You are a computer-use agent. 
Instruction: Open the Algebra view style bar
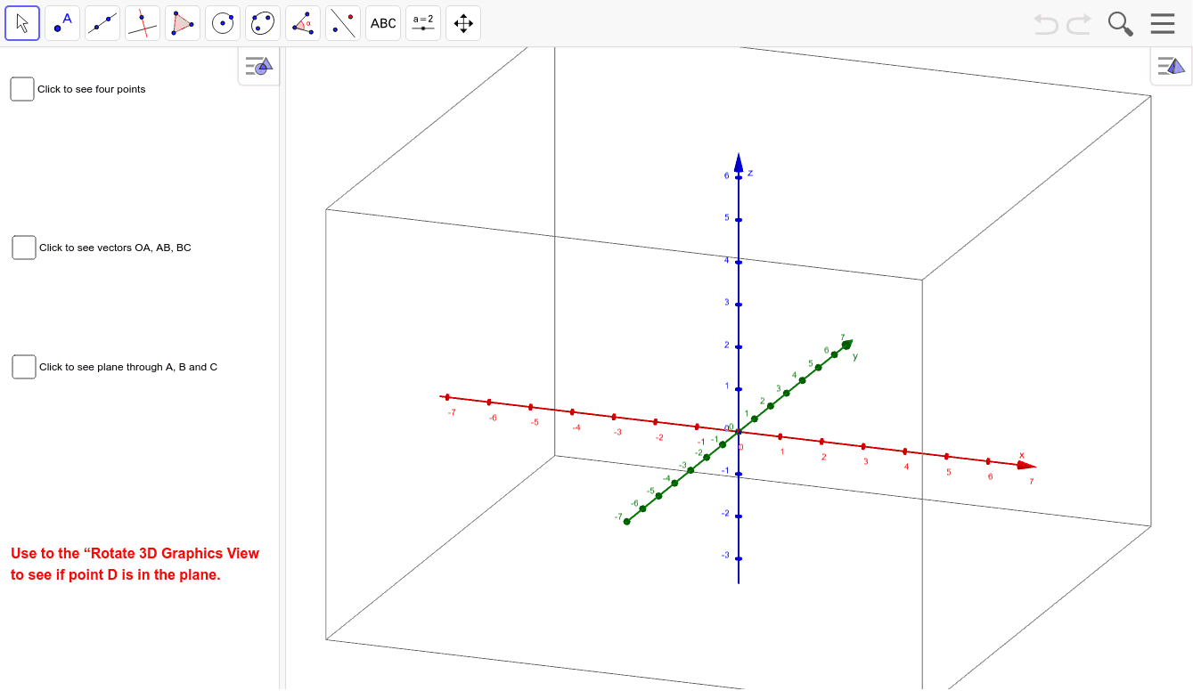tap(257, 66)
